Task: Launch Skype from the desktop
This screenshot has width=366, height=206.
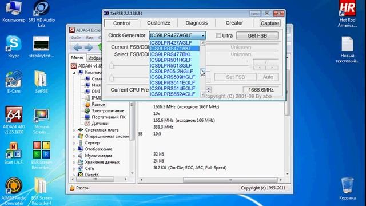Action: coord(14,47)
